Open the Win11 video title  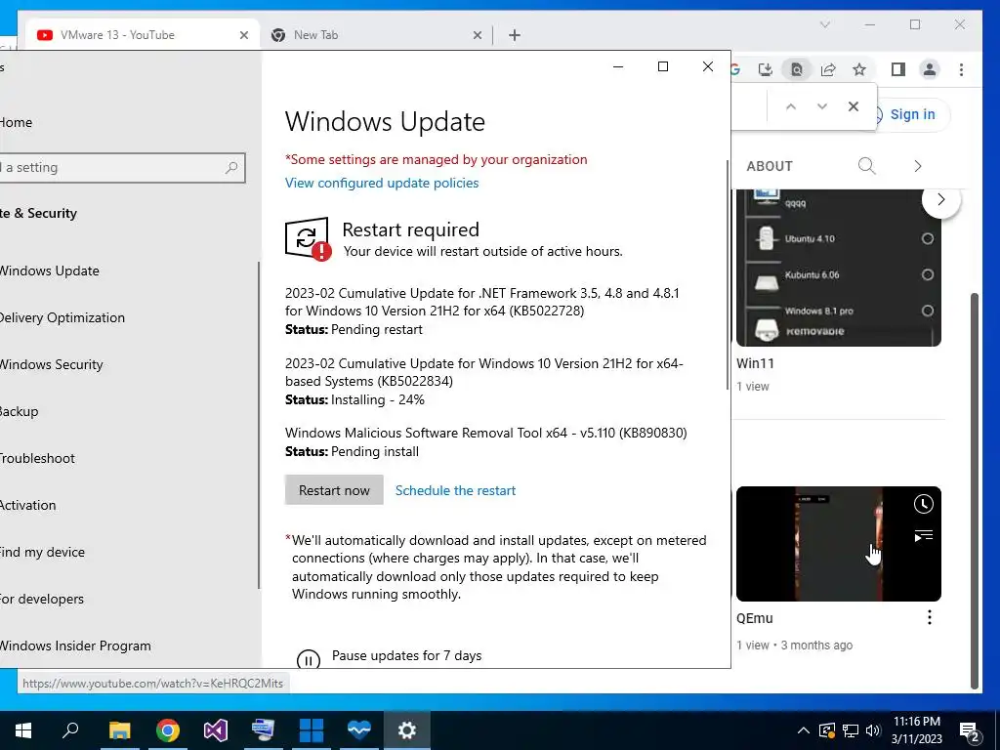[x=755, y=363]
